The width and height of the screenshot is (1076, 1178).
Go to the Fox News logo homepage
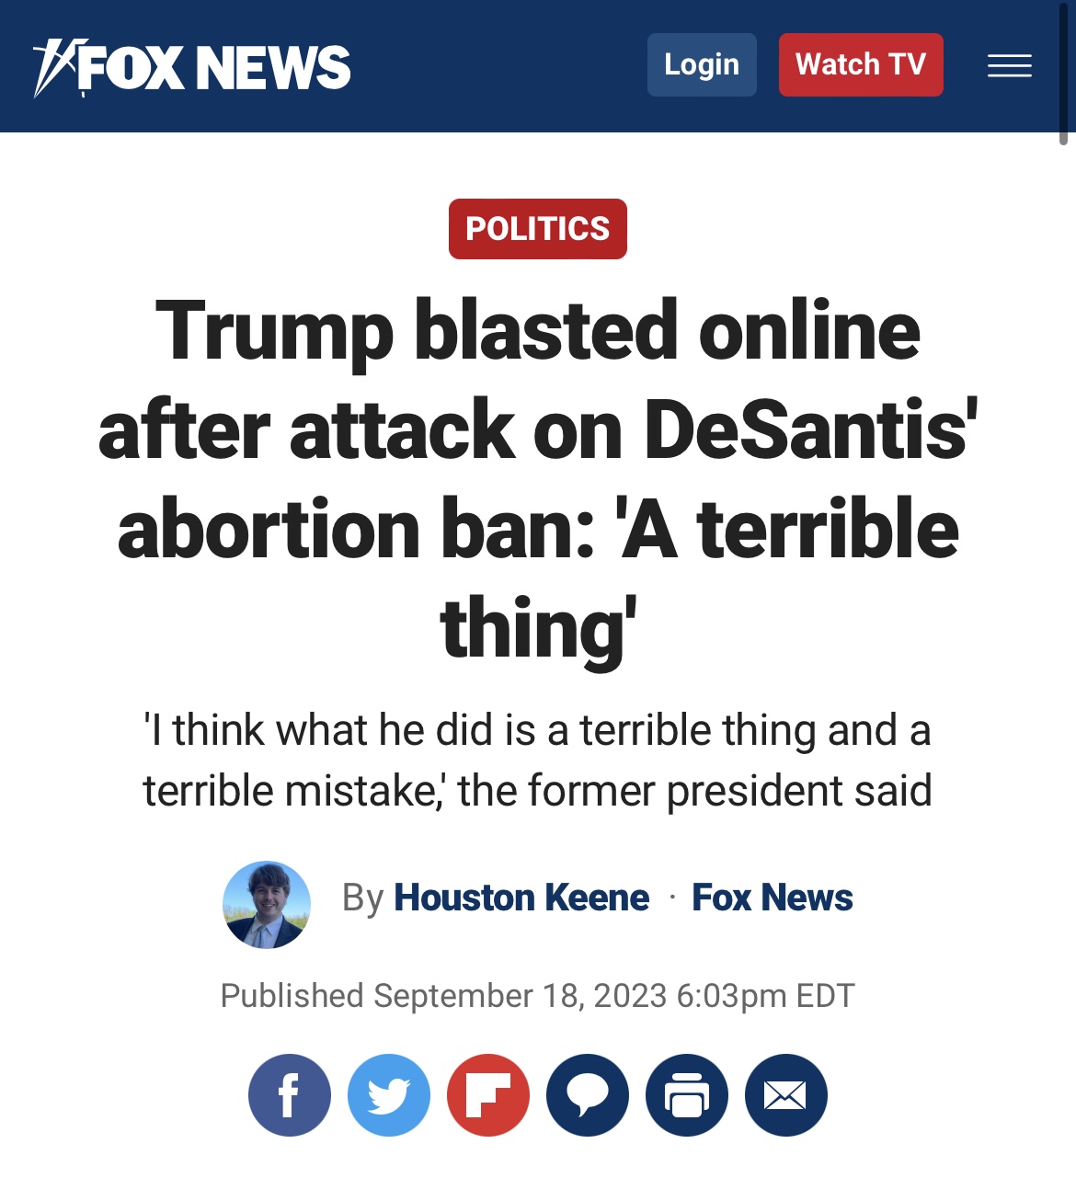[192, 67]
